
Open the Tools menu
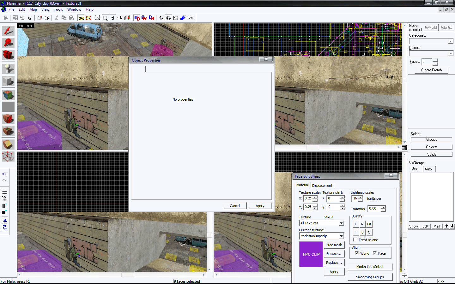[58, 9]
